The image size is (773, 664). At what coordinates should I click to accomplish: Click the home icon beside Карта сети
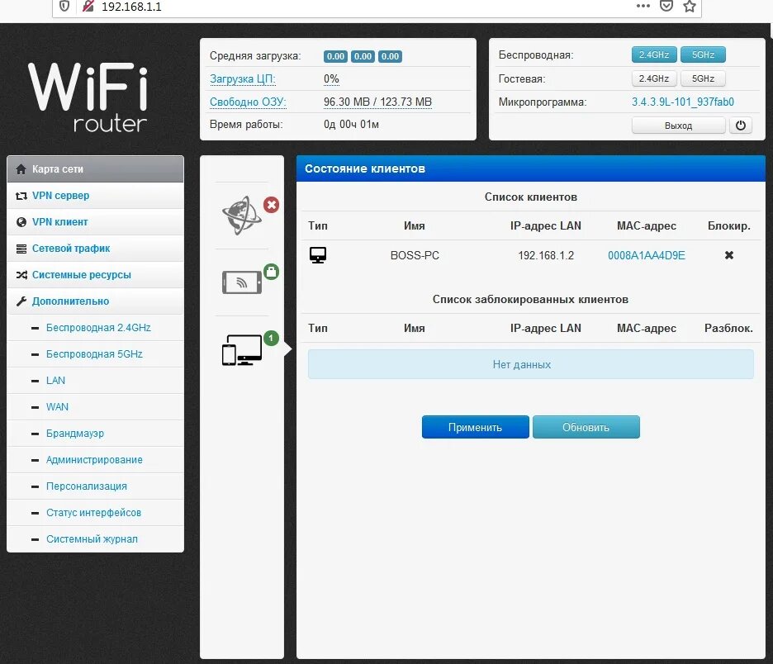21,169
